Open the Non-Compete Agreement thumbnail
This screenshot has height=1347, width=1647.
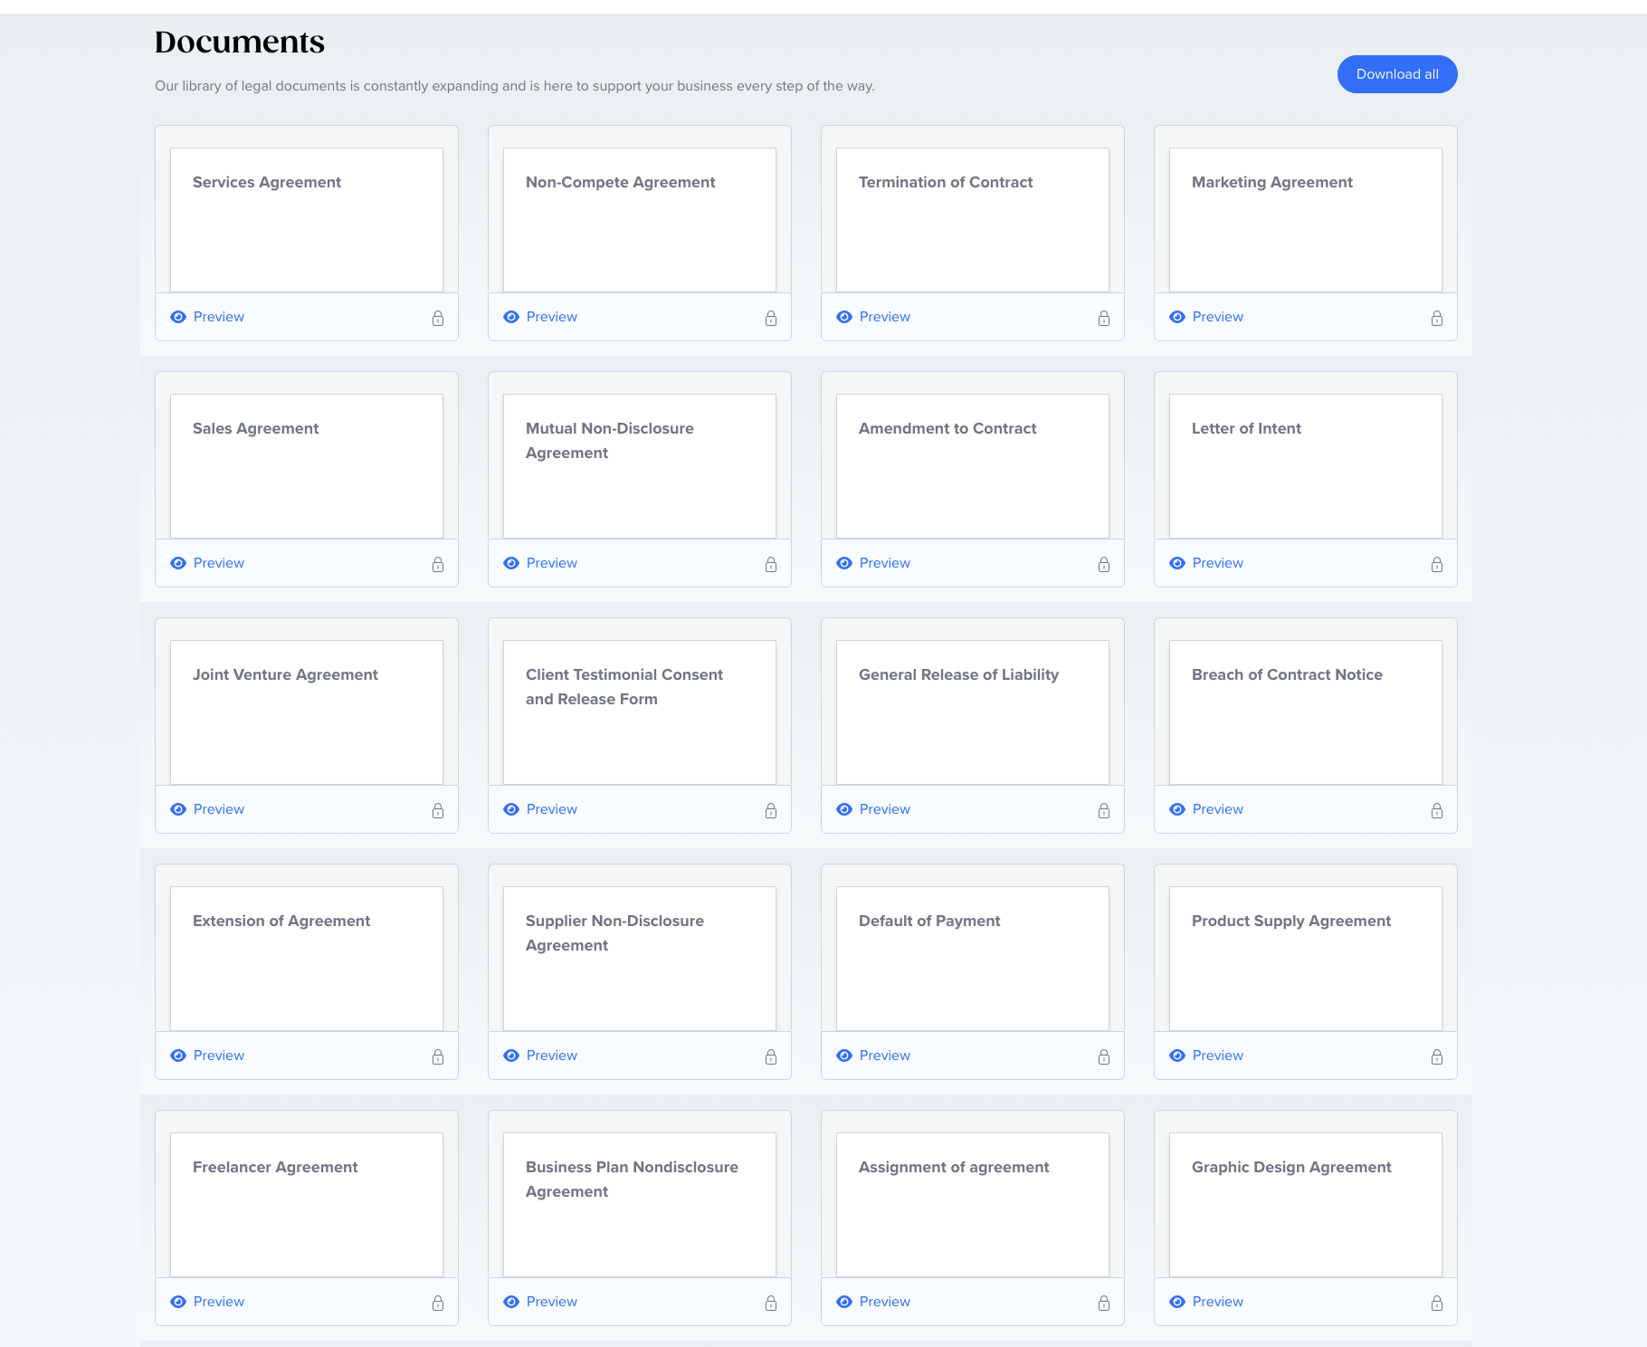coord(640,220)
